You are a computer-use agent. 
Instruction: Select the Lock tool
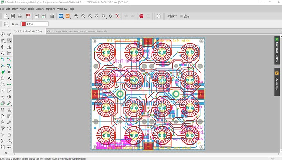9,135
